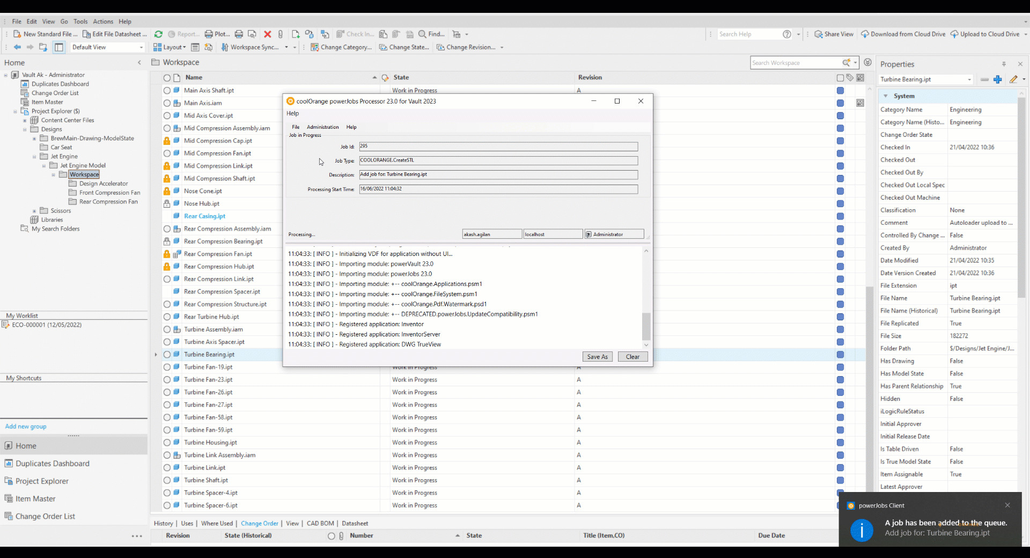Viewport: 1030px width, 558px height.
Task: Click Download from Cloud Drive icon
Action: [x=865, y=34]
